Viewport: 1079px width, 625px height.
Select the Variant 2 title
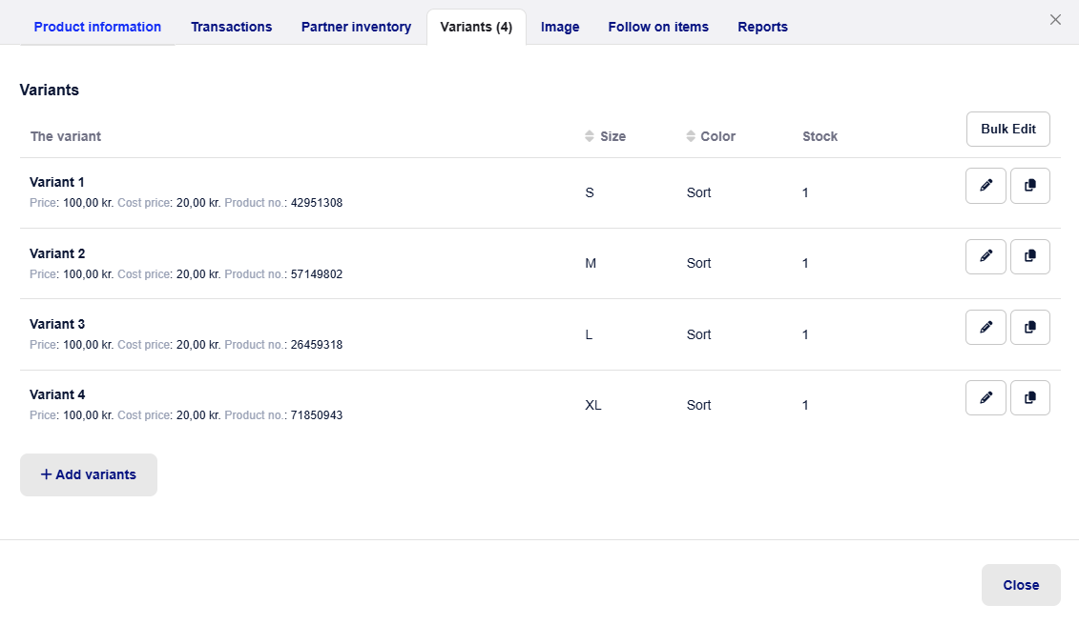(x=57, y=253)
